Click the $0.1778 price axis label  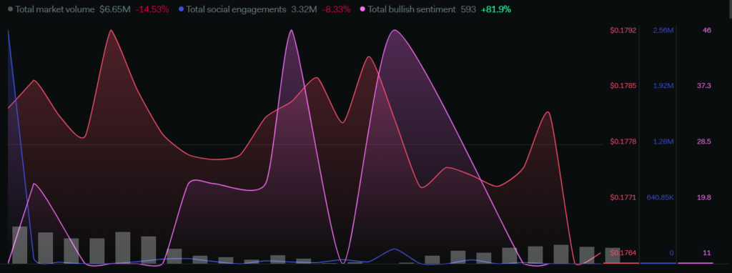tap(623, 142)
